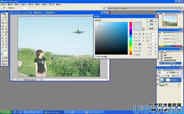The image size is (184, 114).
Task: Click the vertical hue spectrum slider
Action: coord(131,38)
